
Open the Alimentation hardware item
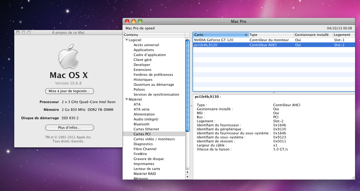pyautogui.click(x=144, y=114)
